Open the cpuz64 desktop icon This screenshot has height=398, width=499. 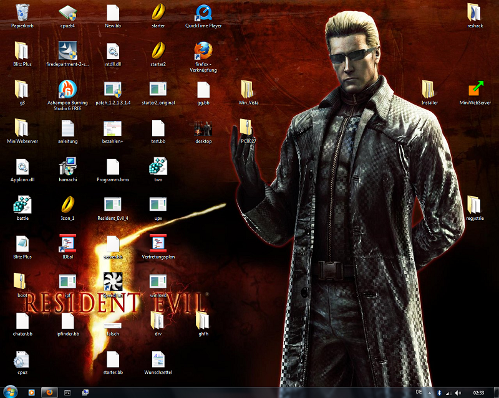click(67, 13)
